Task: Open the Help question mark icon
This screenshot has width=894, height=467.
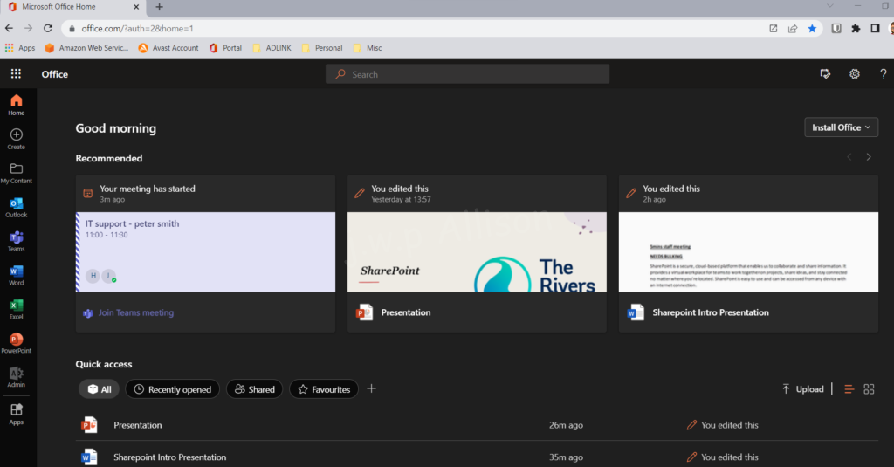Action: point(883,74)
